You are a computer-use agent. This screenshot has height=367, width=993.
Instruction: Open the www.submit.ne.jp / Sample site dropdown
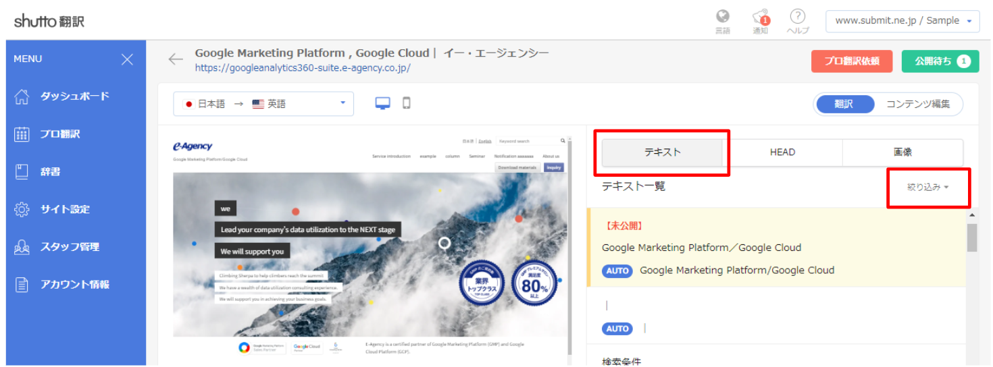point(902,21)
